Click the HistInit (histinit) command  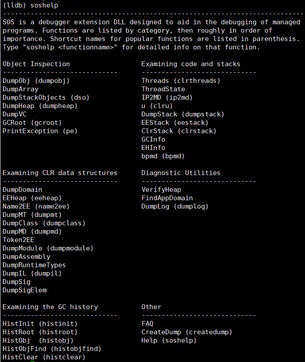click(40, 324)
